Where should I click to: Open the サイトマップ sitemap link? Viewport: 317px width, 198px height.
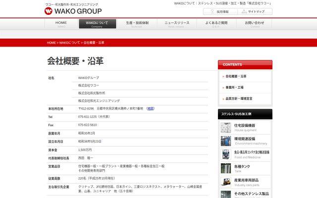(255, 12)
